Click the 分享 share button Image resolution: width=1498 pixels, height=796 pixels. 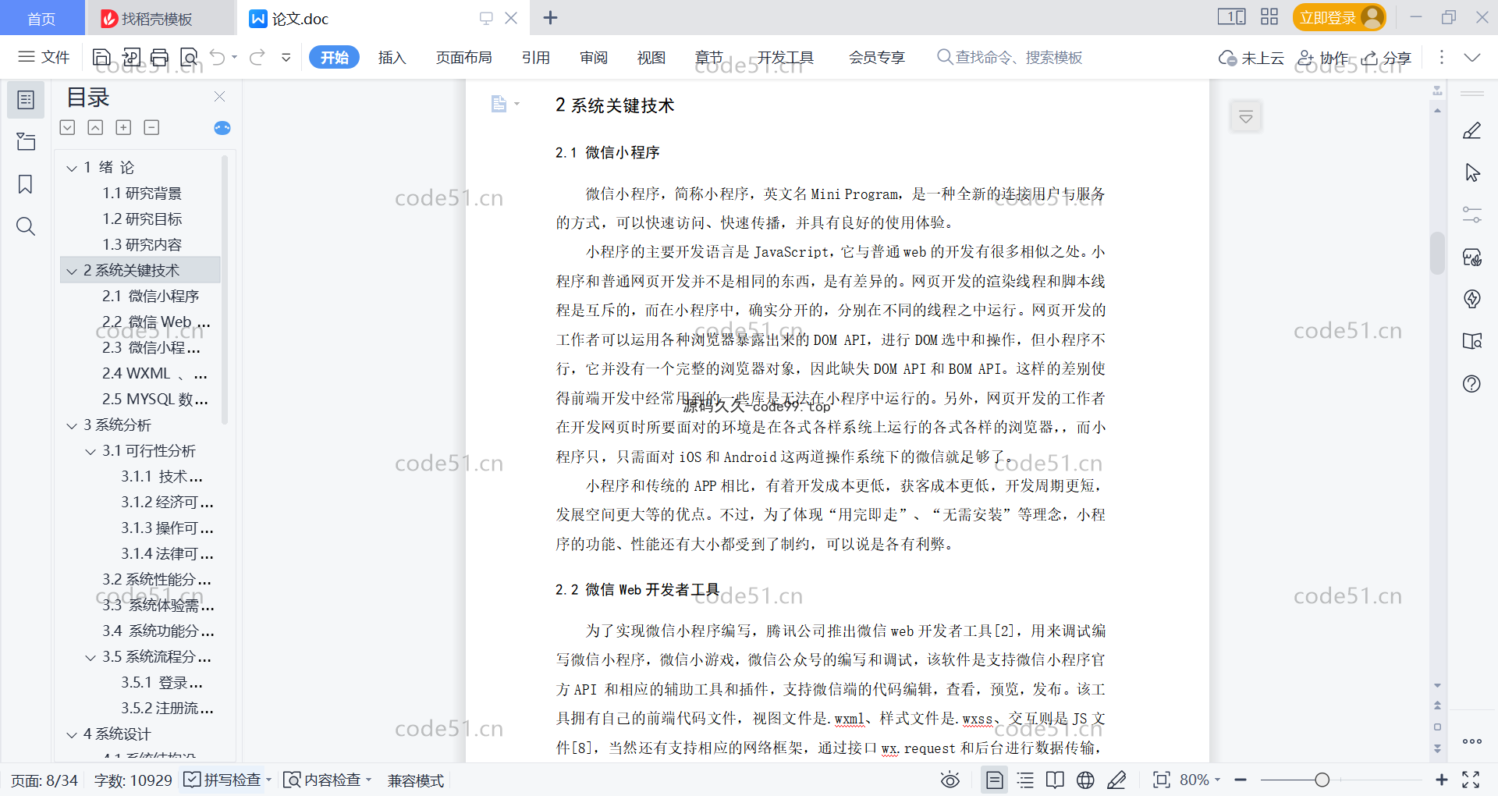1387,58
